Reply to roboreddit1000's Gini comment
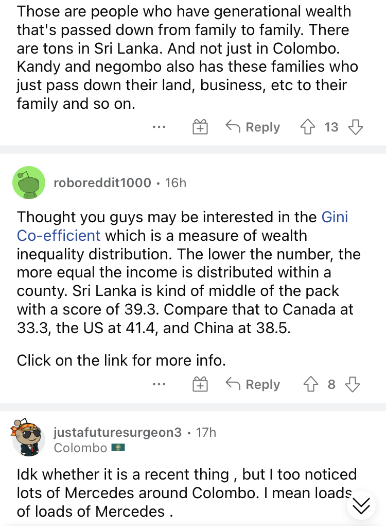386x526 pixels. [x=253, y=384]
